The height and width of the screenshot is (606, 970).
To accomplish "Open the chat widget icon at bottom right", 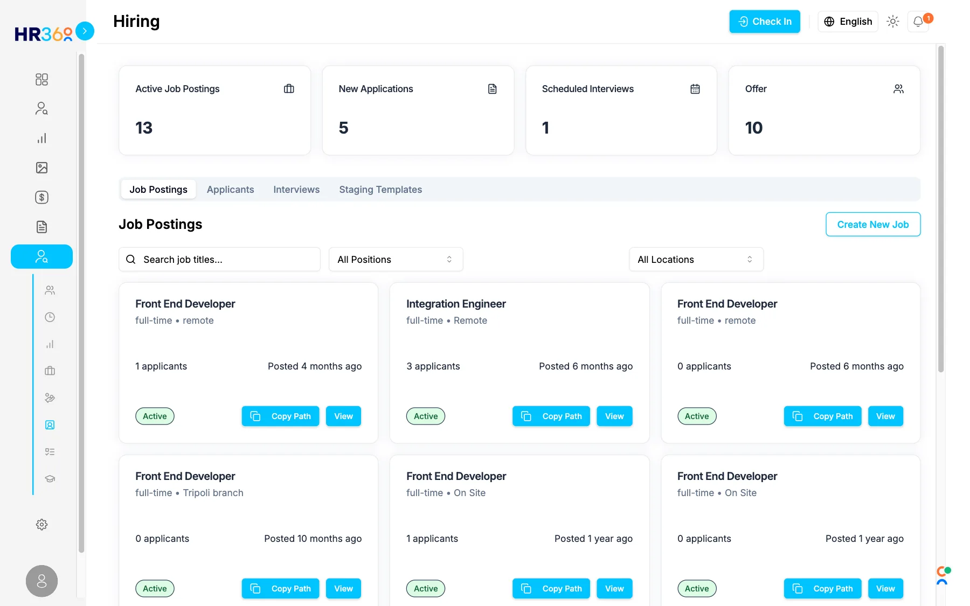I will click(943, 575).
